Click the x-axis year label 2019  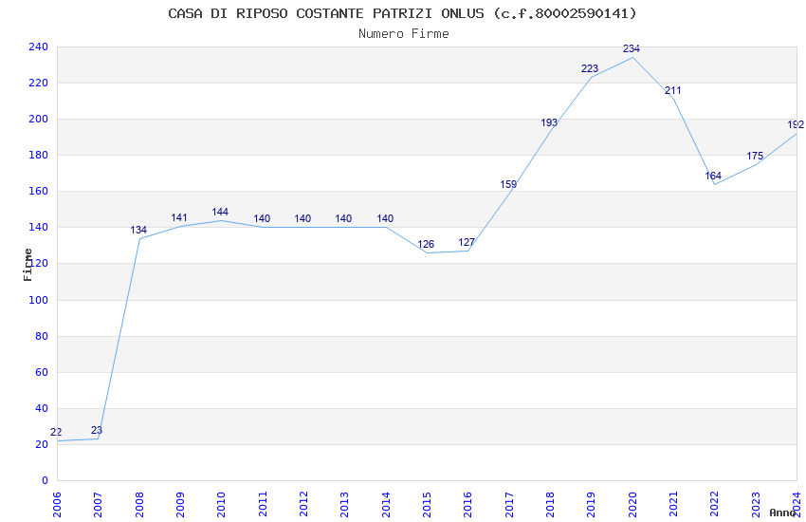pyautogui.click(x=591, y=505)
